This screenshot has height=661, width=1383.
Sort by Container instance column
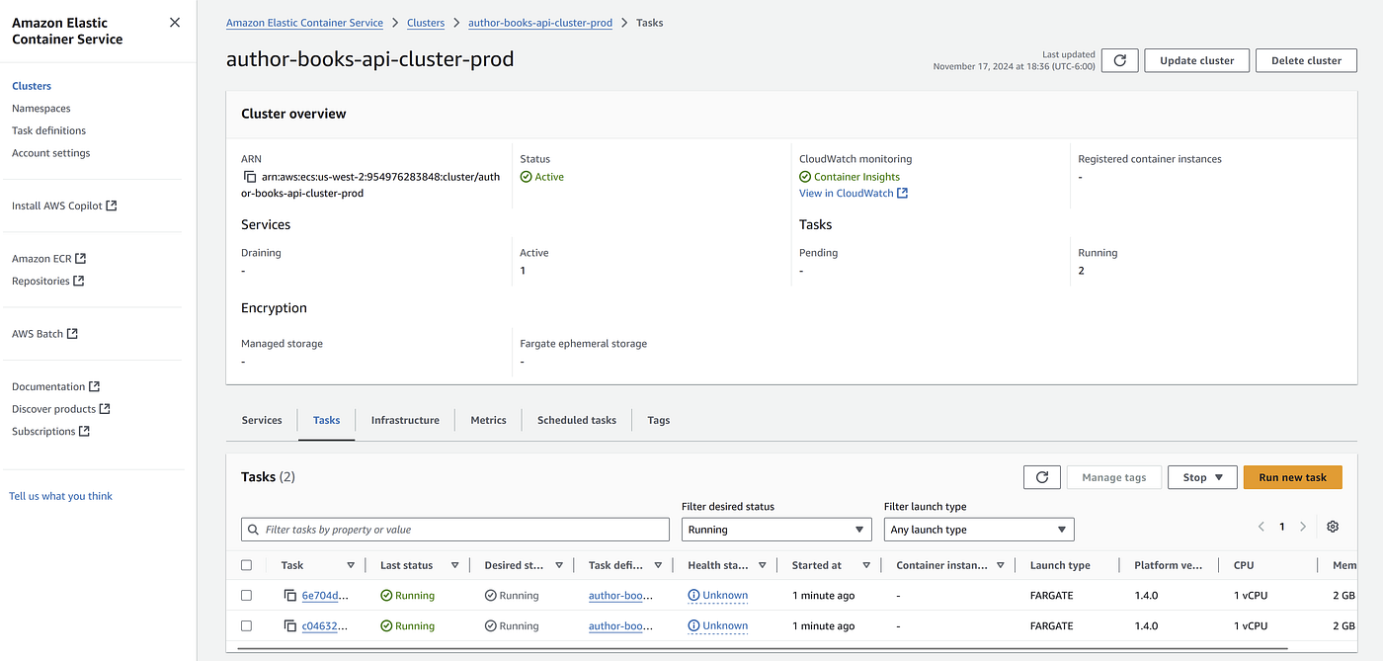[1001, 565]
